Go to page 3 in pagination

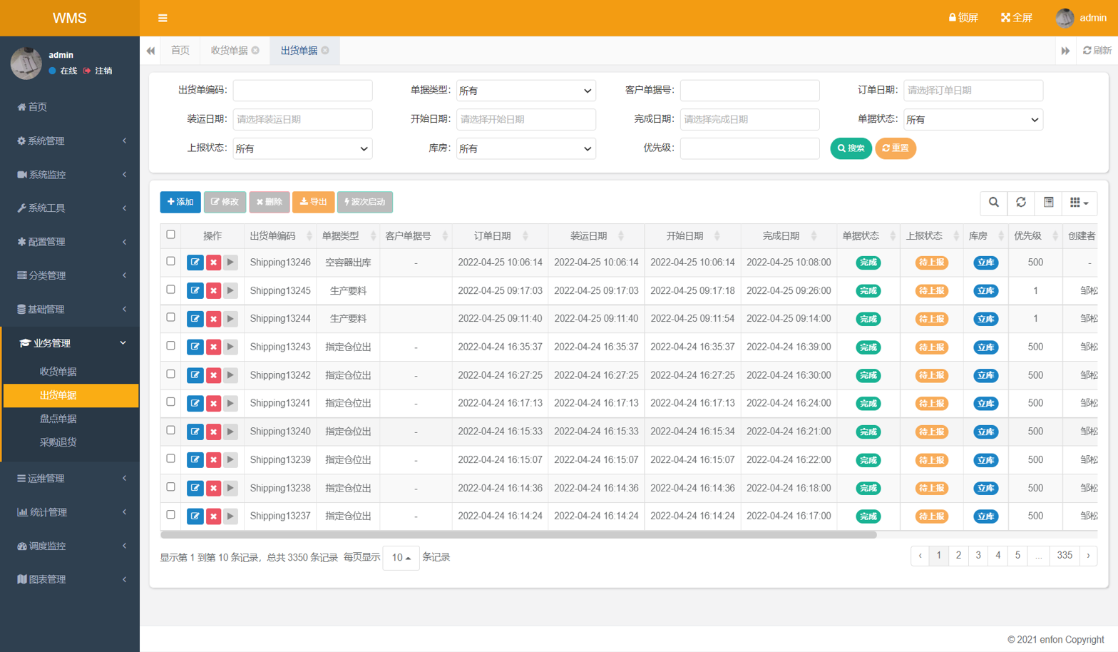[x=978, y=556]
